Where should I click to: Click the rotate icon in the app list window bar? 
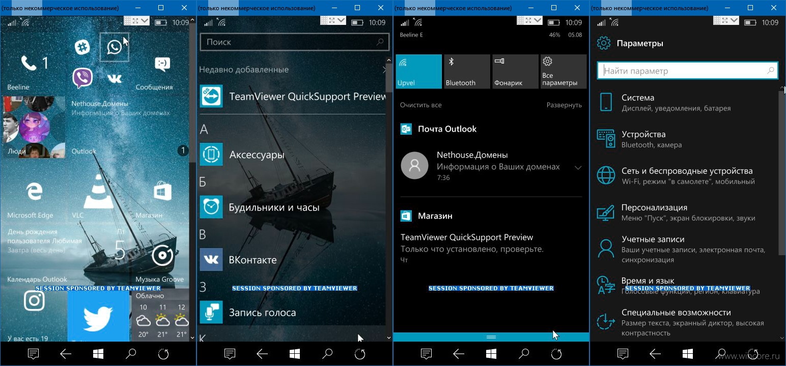(x=360, y=354)
